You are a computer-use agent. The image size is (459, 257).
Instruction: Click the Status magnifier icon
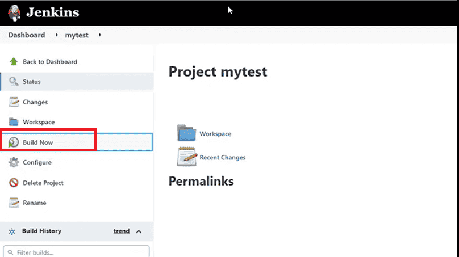click(14, 82)
